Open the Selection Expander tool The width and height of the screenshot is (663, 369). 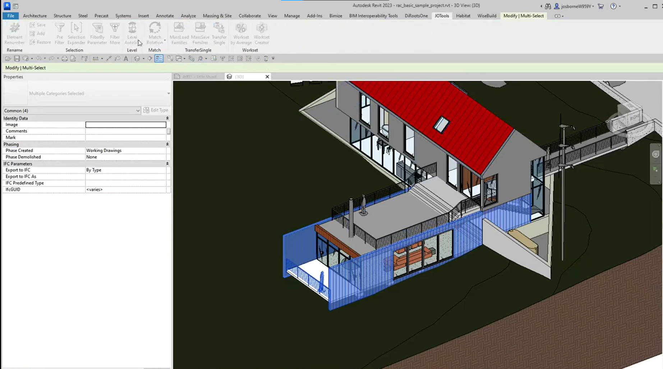coord(76,34)
